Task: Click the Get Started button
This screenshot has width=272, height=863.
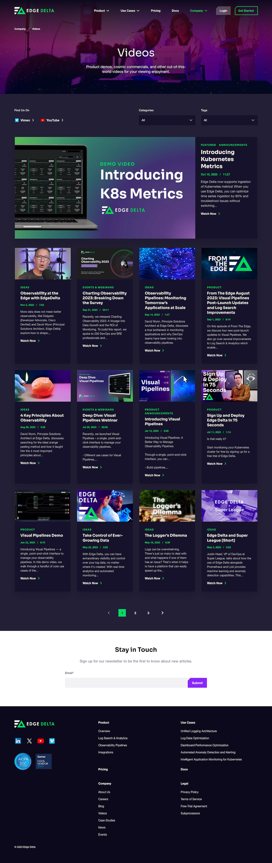Action: coord(246,11)
